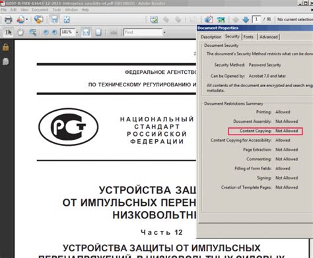Click the 'Document Assembly:' label
This screenshot has width=313, height=258.
(252, 121)
